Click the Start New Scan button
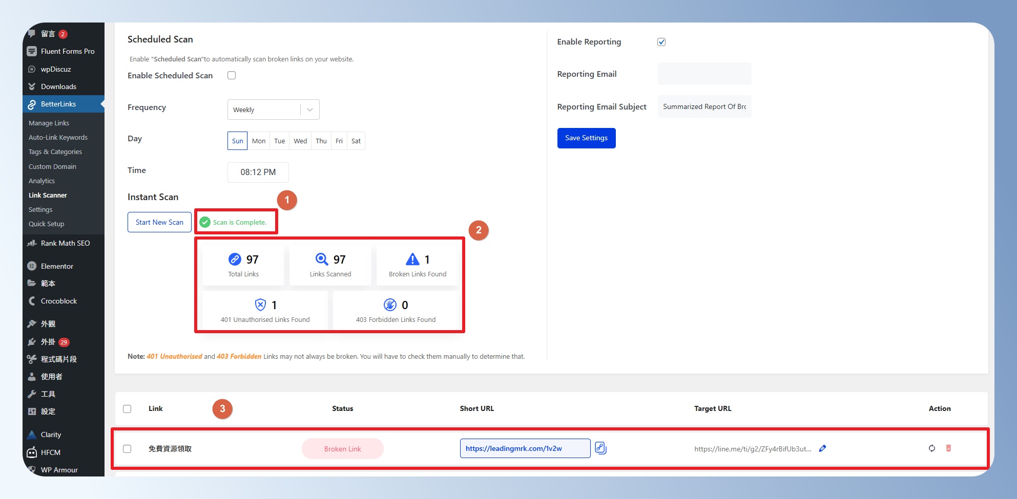This screenshot has width=1017, height=499. [x=159, y=222]
